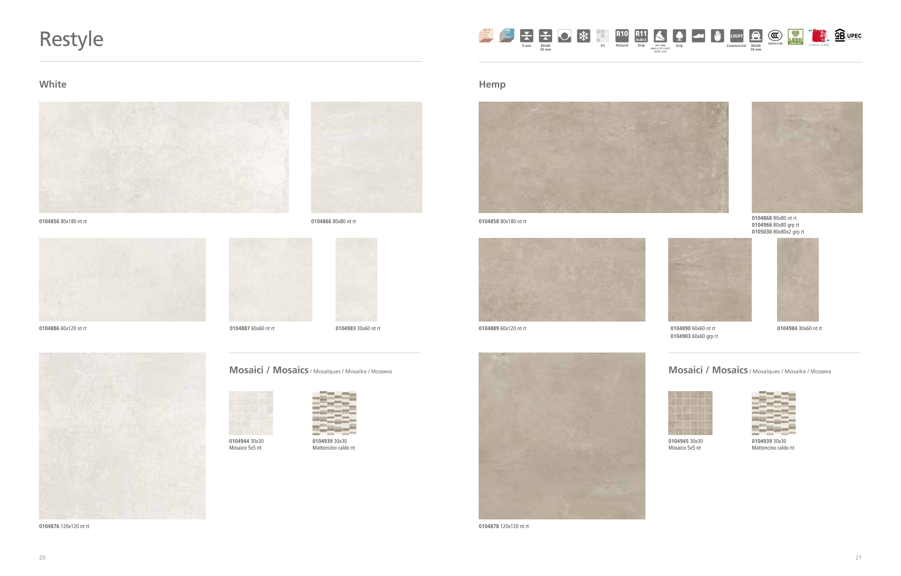Click the T2D Touch to digital icon
The height and width of the screenshot is (576, 901).
[507, 36]
